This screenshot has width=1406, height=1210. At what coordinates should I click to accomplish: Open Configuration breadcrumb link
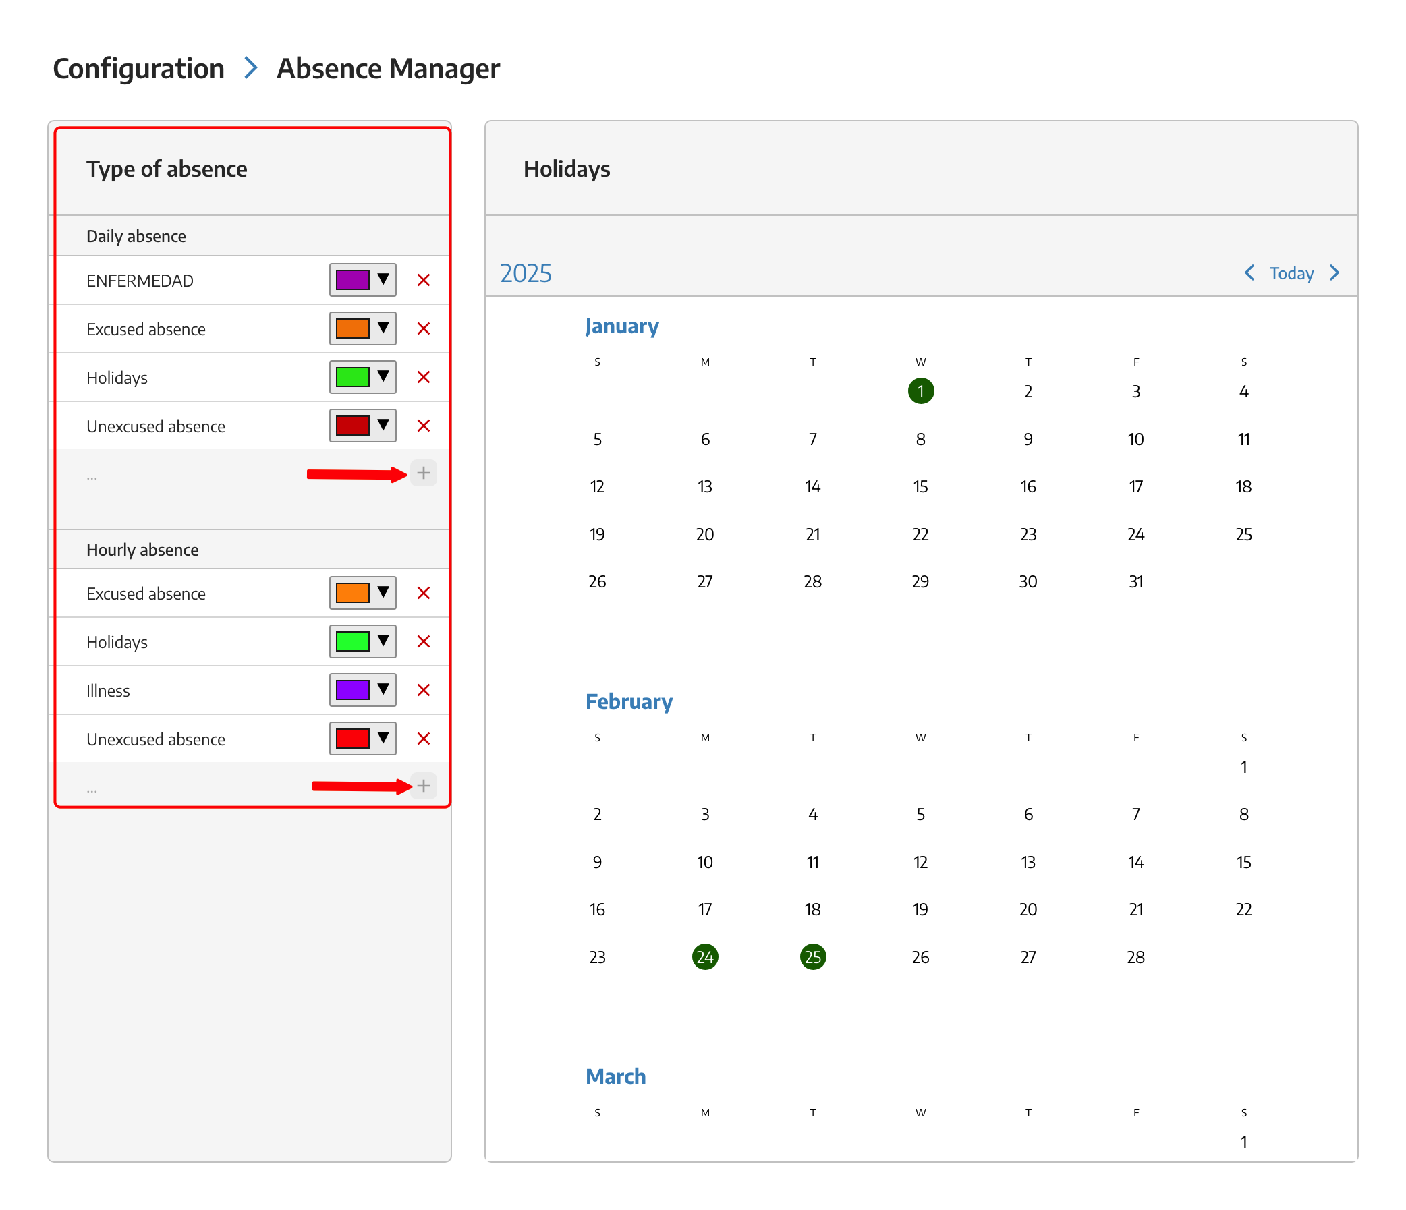click(x=138, y=69)
